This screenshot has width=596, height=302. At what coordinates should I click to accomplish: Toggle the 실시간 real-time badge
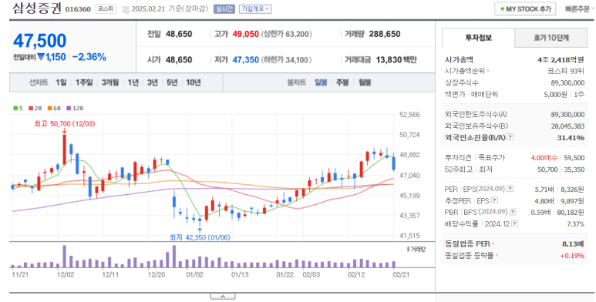pos(224,8)
